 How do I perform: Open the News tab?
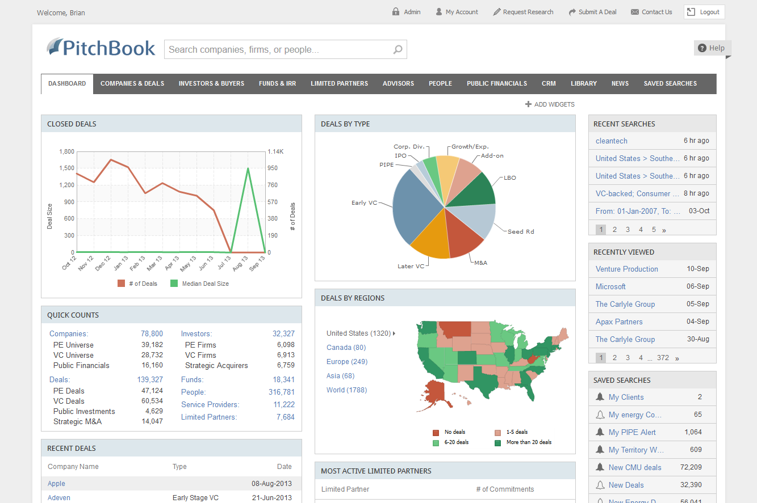click(x=620, y=83)
